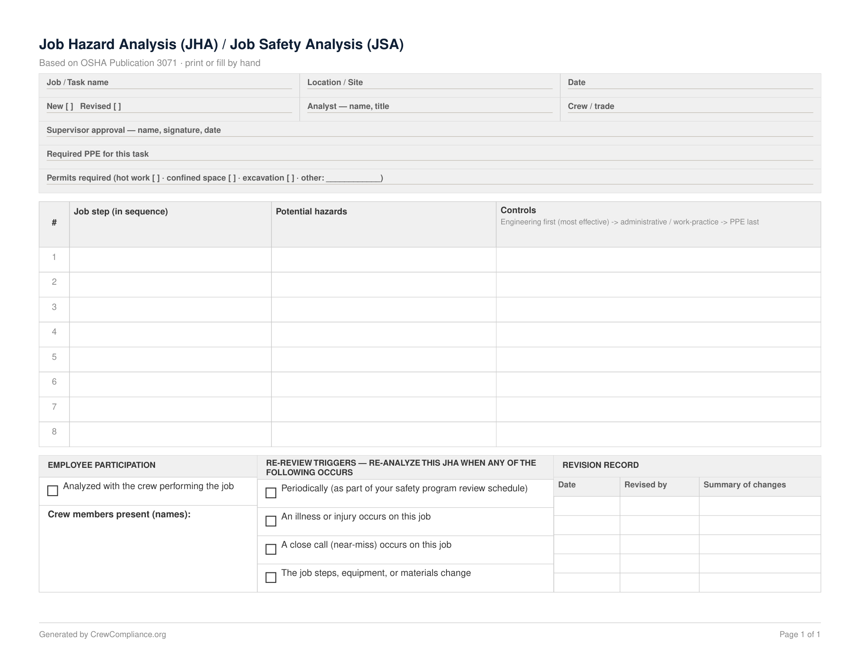Click the 'other:' permit blank line
Image resolution: width=860 pixels, height=664 pixels.
tap(353, 179)
